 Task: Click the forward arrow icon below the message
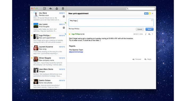[133, 59]
